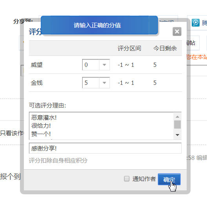Dismiss the blue 请输入正确的分值 notification
The image size is (207, 206).
click(99, 25)
